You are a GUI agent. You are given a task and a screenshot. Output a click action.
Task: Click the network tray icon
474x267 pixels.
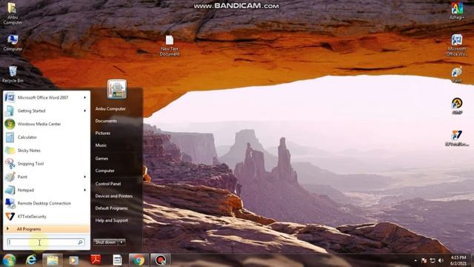(x=433, y=260)
